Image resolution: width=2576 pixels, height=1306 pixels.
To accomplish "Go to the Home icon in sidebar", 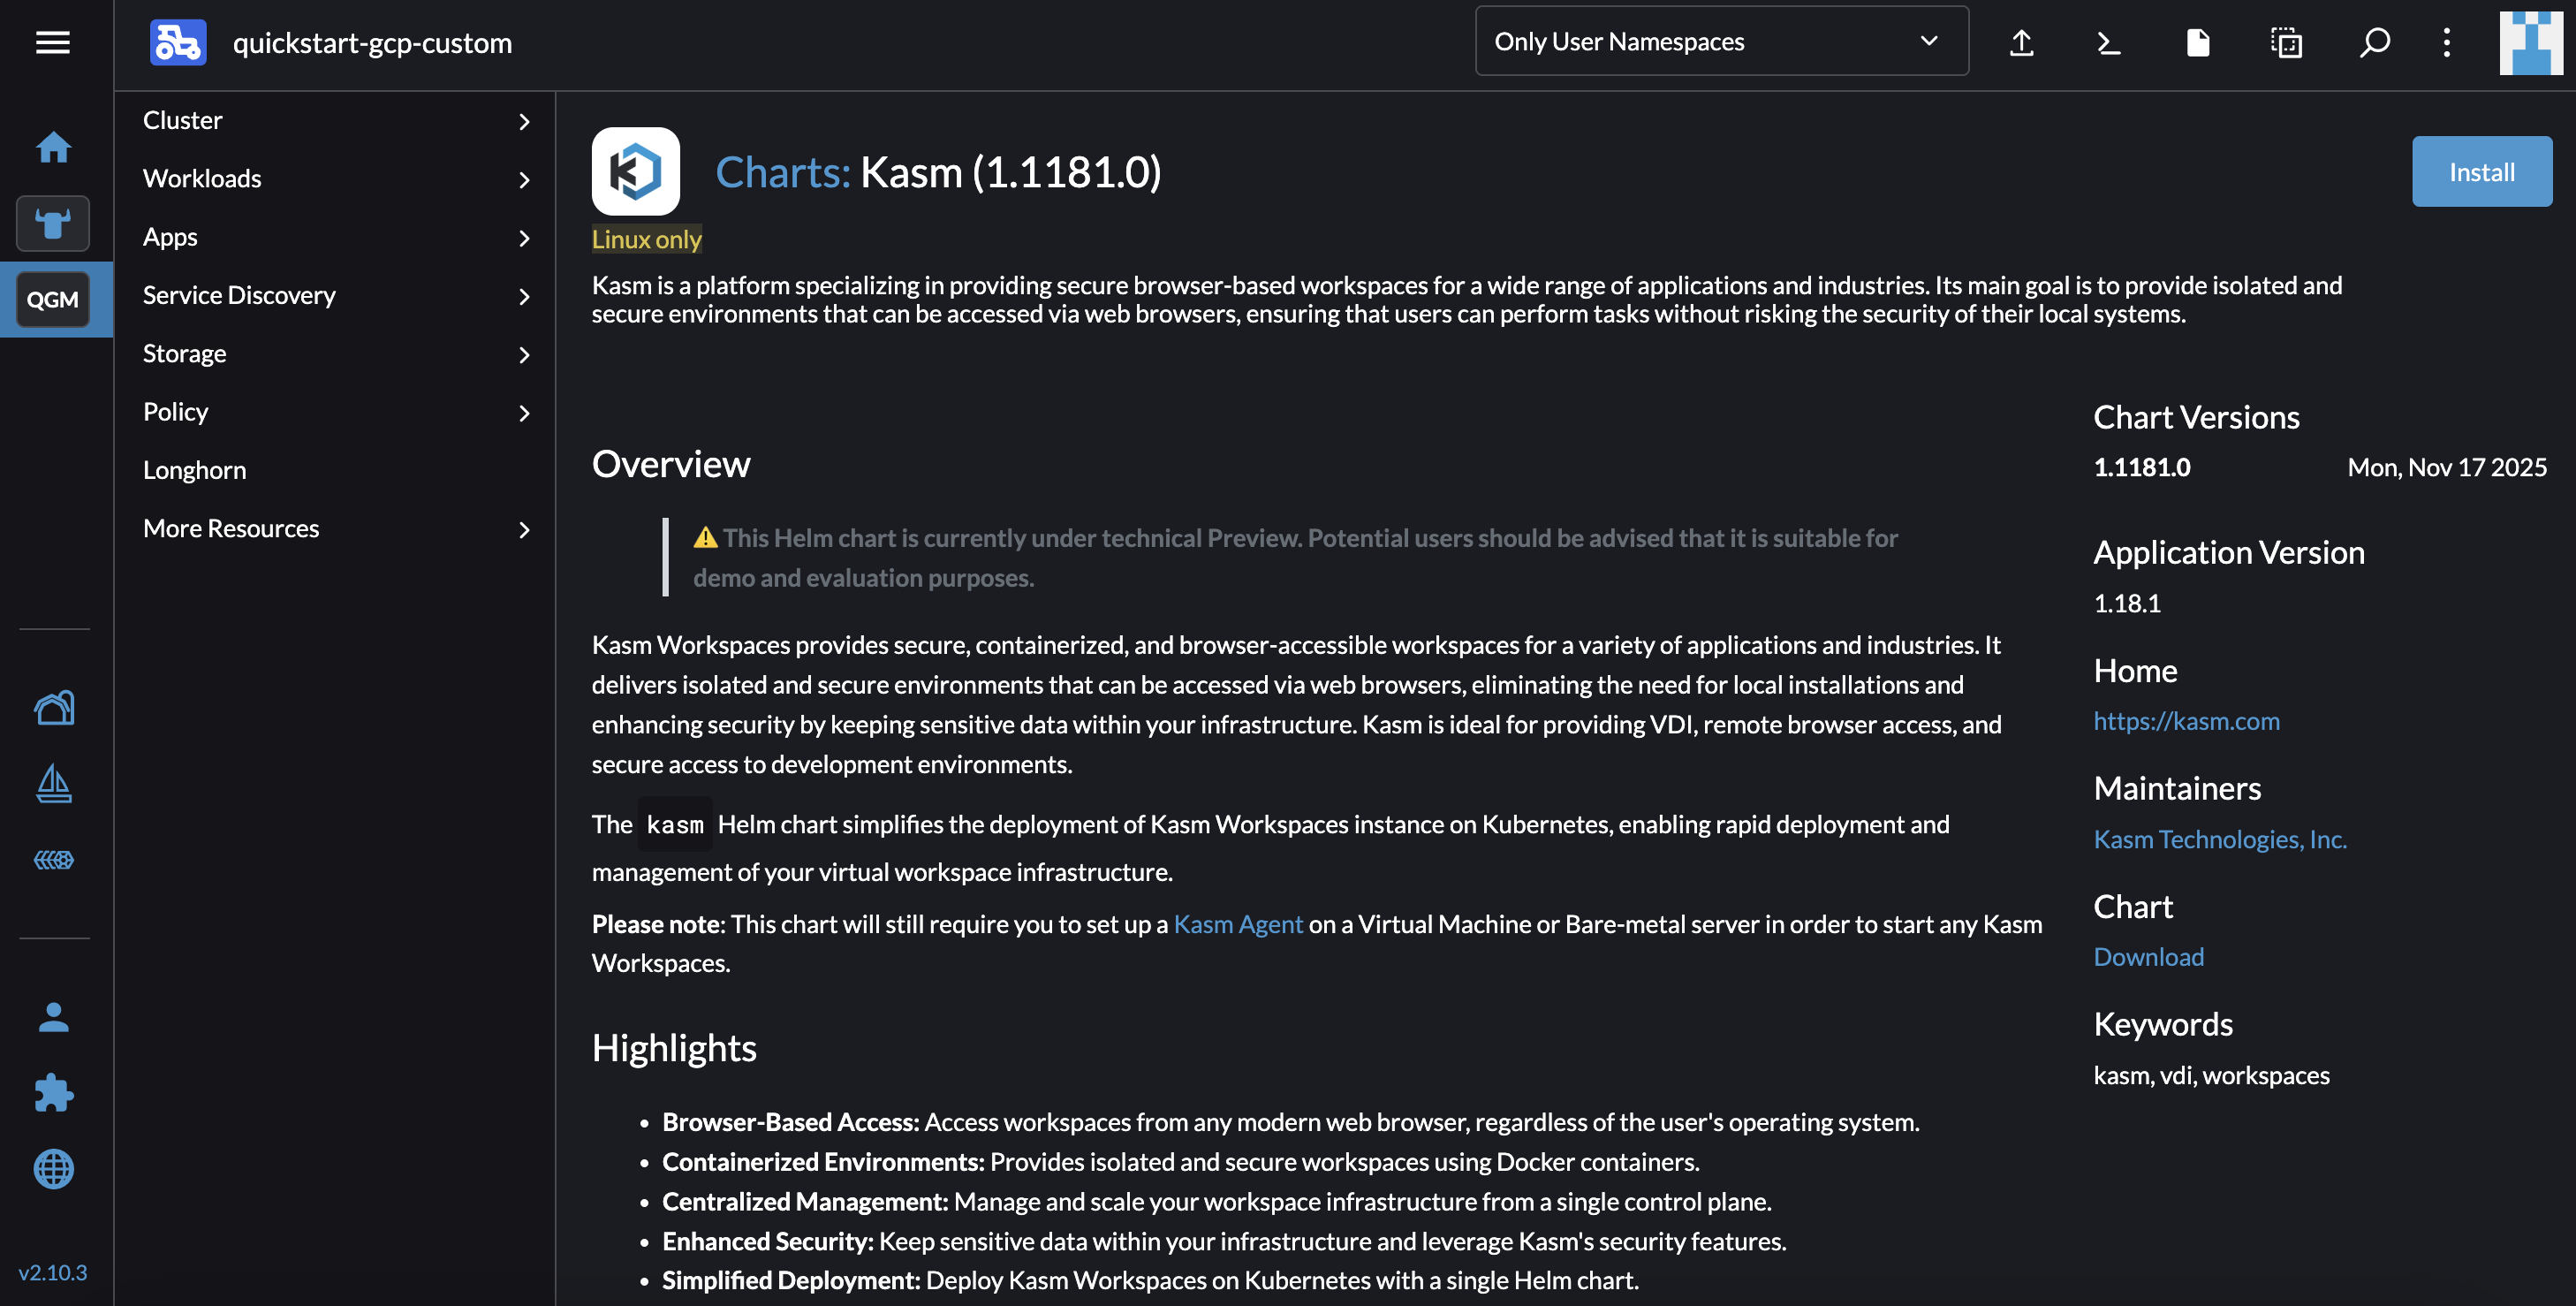I will (x=53, y=147).
